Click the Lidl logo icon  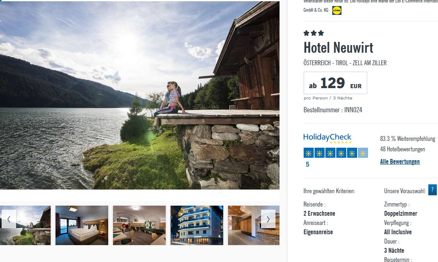coord(337,10)
